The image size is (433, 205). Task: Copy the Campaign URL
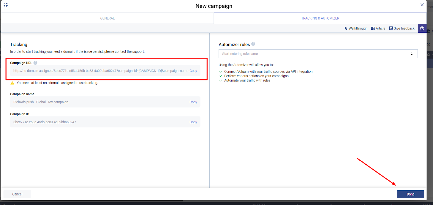193,71
